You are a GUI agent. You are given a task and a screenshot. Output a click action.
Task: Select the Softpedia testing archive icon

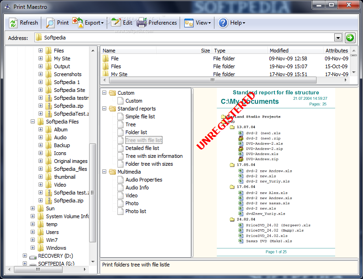(x=49, y=98)
